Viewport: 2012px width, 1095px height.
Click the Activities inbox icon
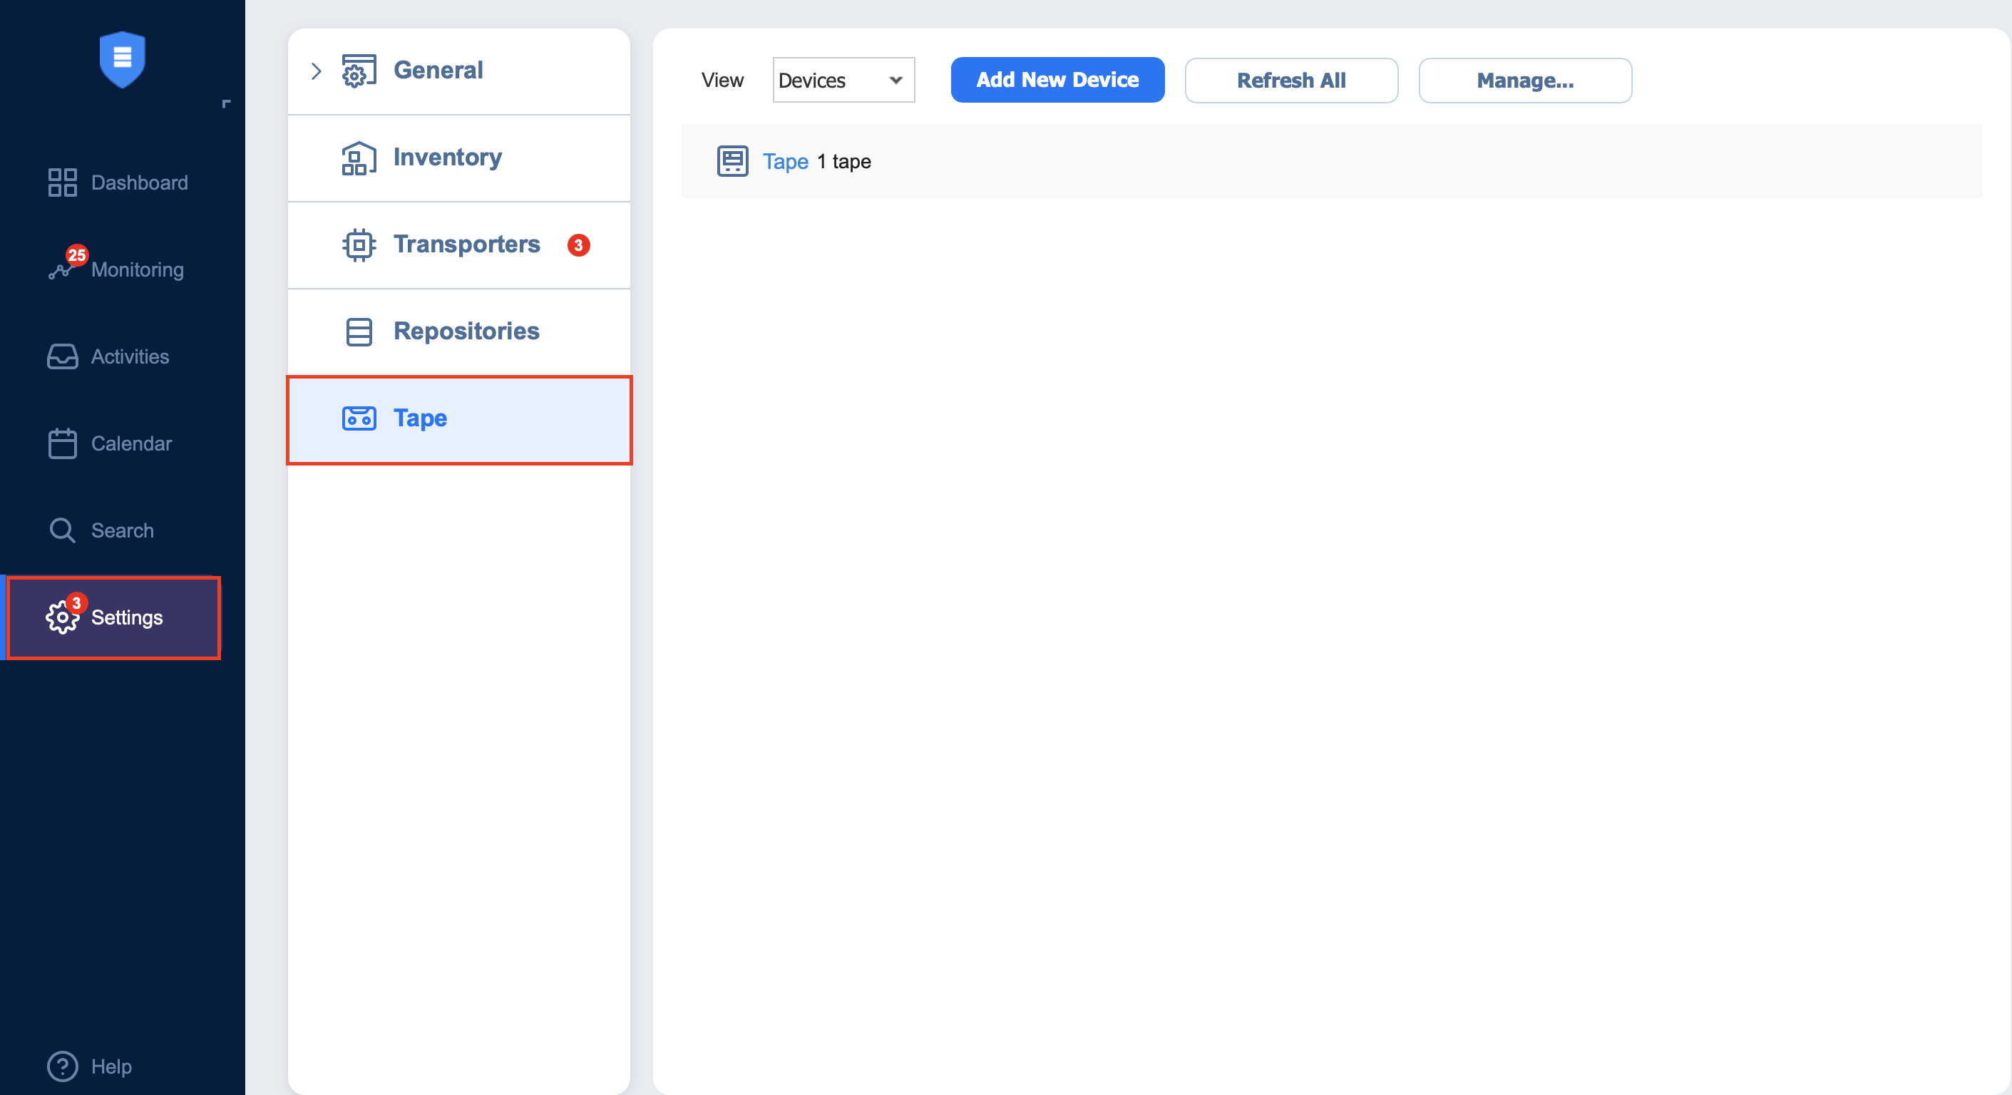click(63, 356)
